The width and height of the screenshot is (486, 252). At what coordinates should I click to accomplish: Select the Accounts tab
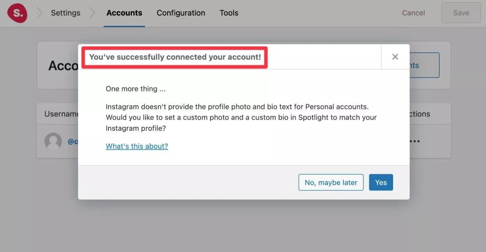(124, 13)
